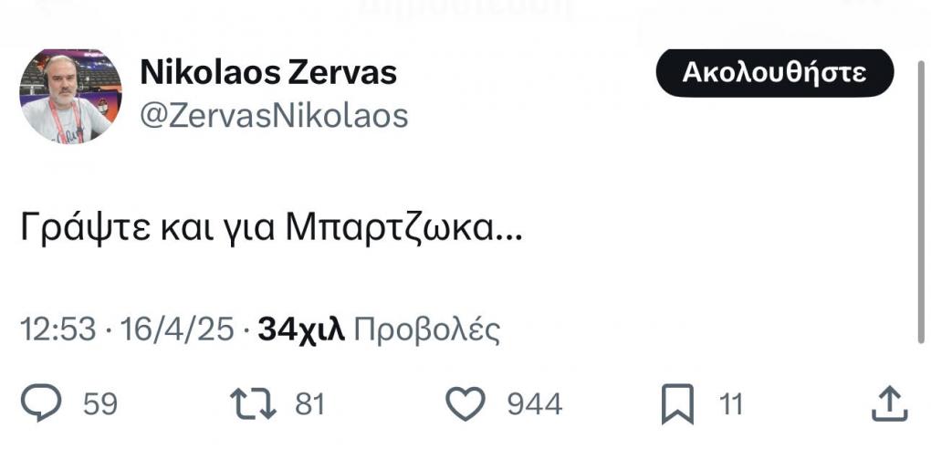Click the bookmark count 11
This screenshot has height=470, width=931.
731,404
